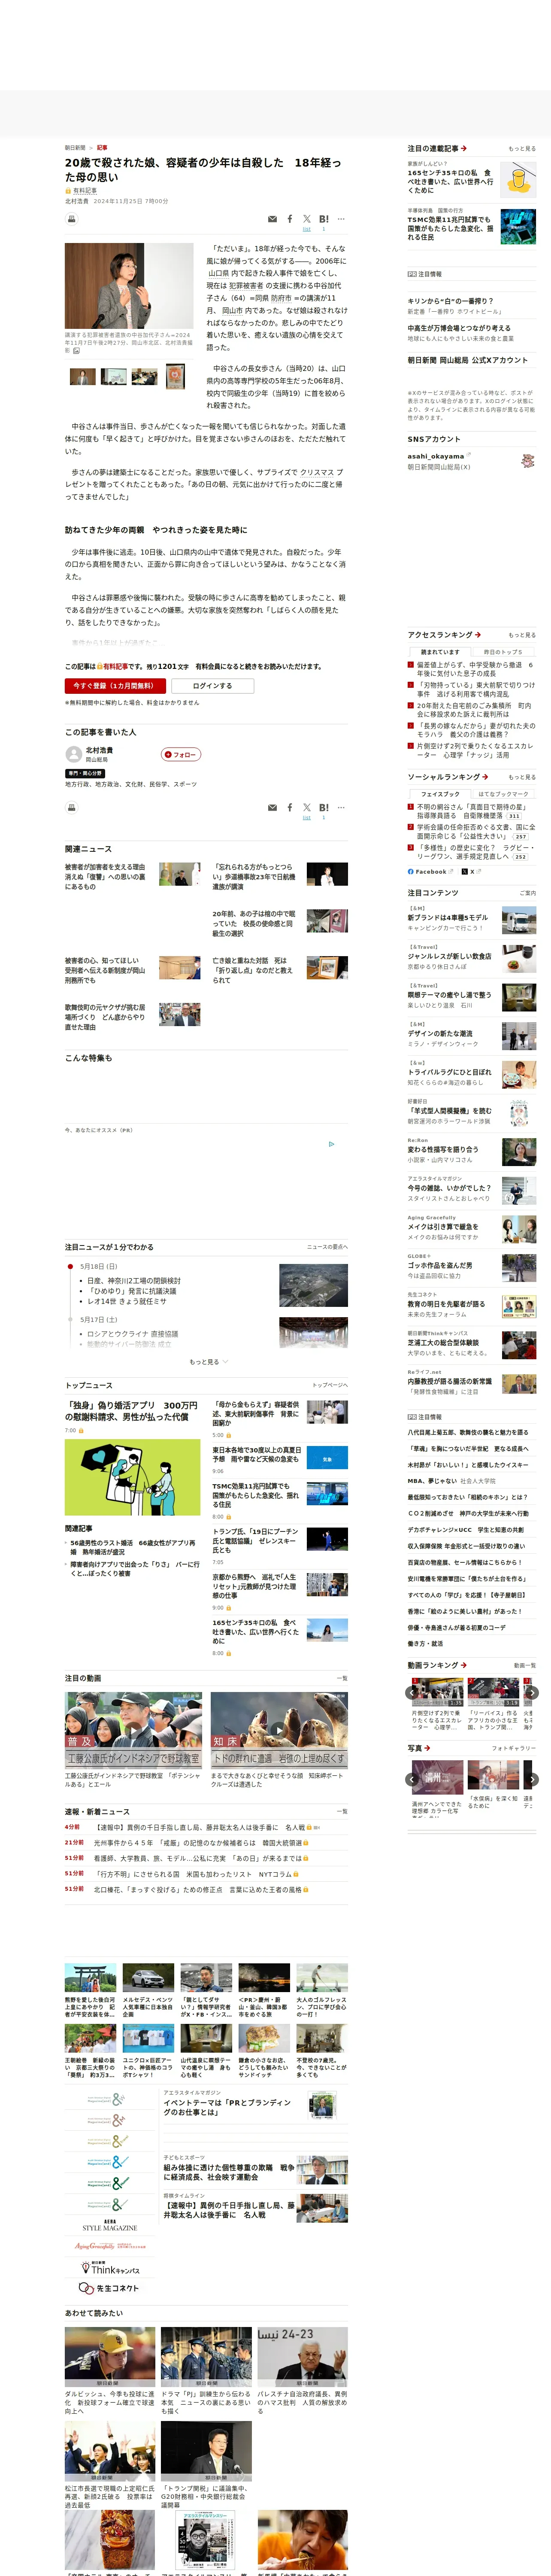Viewport: 551px width, 2576px height.
Task: Open 動画一覧 link beside 動画ランキング
Action: point(525,1665)
